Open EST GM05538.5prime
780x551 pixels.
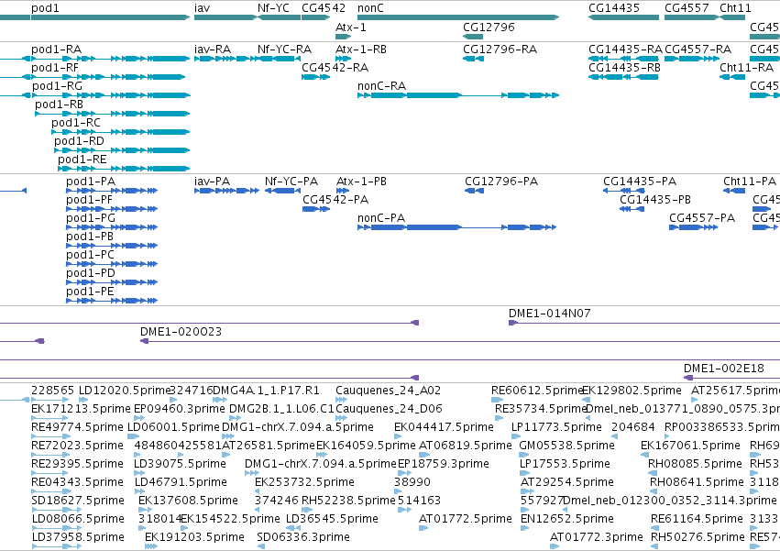click(x=566, y=446)
